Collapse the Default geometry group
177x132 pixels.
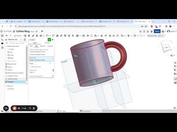click(6, 46)
